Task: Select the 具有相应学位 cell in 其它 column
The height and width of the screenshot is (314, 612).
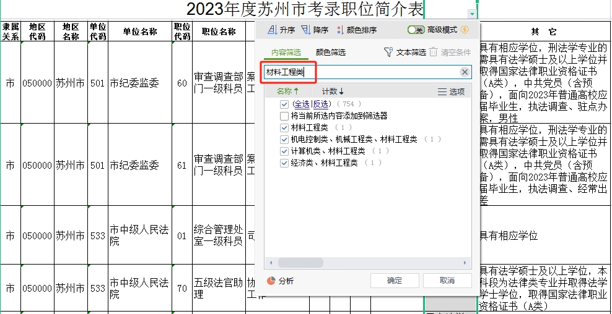Action: (544, 235)
